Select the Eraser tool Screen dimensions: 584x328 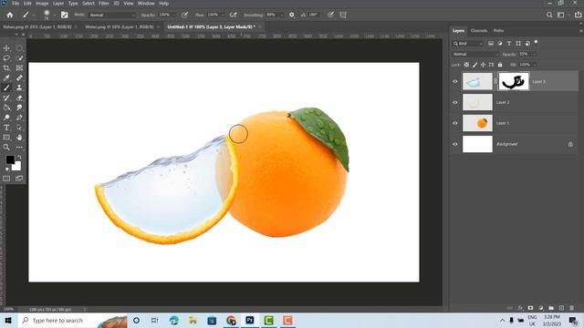19,97
